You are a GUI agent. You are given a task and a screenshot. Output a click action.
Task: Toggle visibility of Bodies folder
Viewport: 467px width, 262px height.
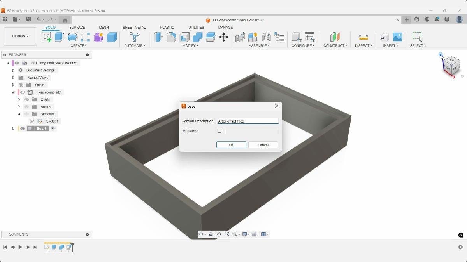click(26, 107)
